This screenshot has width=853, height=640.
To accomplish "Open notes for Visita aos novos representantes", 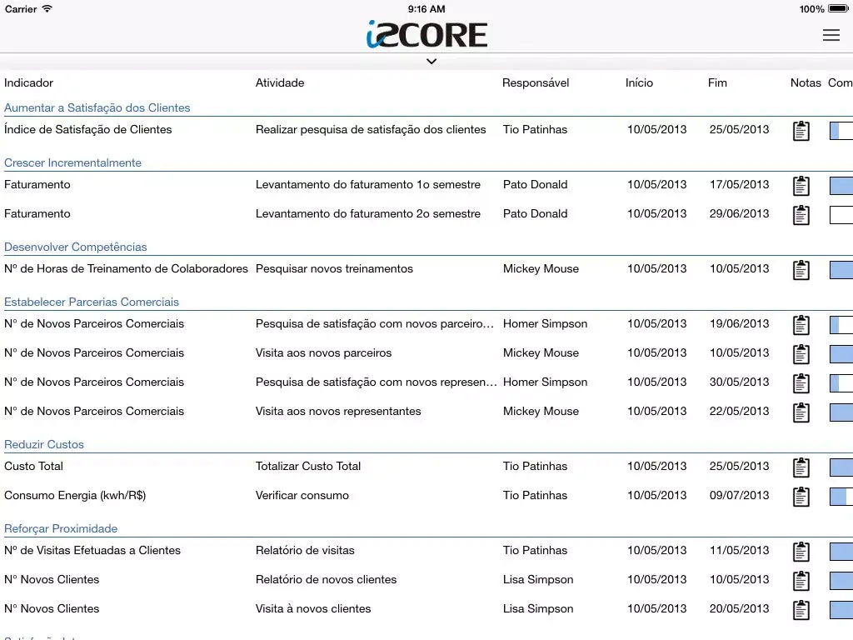I will tap(801, 412).
